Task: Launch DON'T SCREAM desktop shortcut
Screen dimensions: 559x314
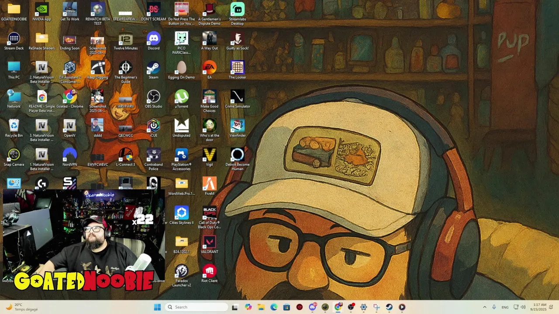Action: click(153, 12)
